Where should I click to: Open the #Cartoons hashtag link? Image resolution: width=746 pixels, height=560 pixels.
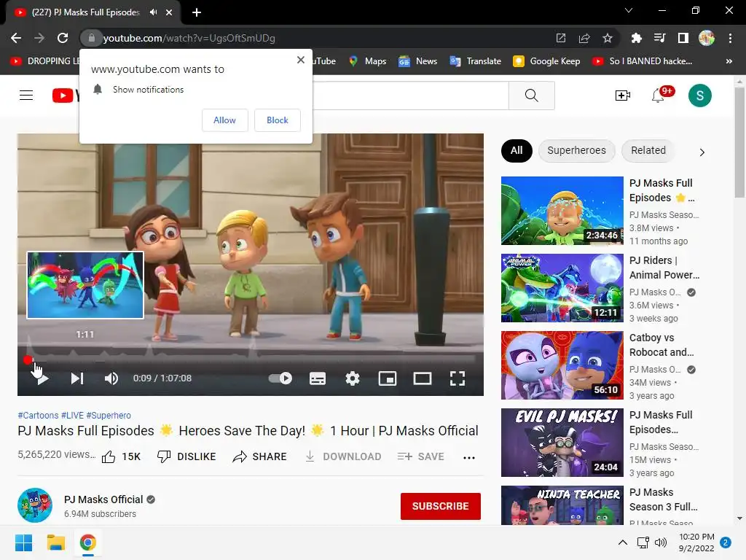38,415
